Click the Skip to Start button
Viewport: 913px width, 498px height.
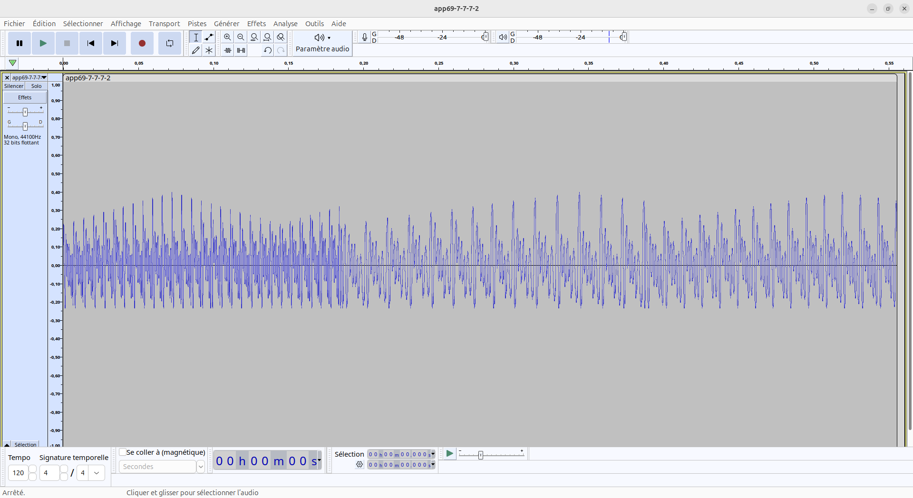point(91,43)
